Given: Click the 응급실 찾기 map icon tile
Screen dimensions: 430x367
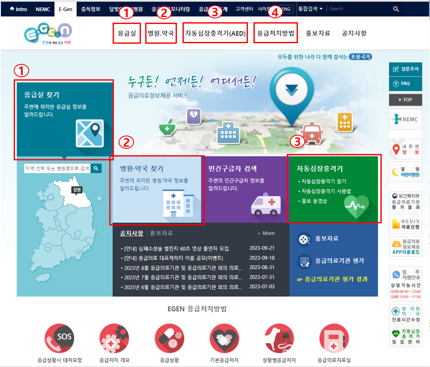Looking at the screenshot, I should pos(90,133).
